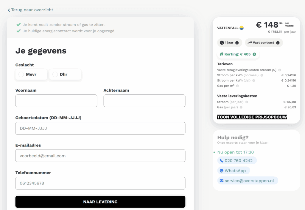Click info icon beside Vast contract

[x=278, y=43]
